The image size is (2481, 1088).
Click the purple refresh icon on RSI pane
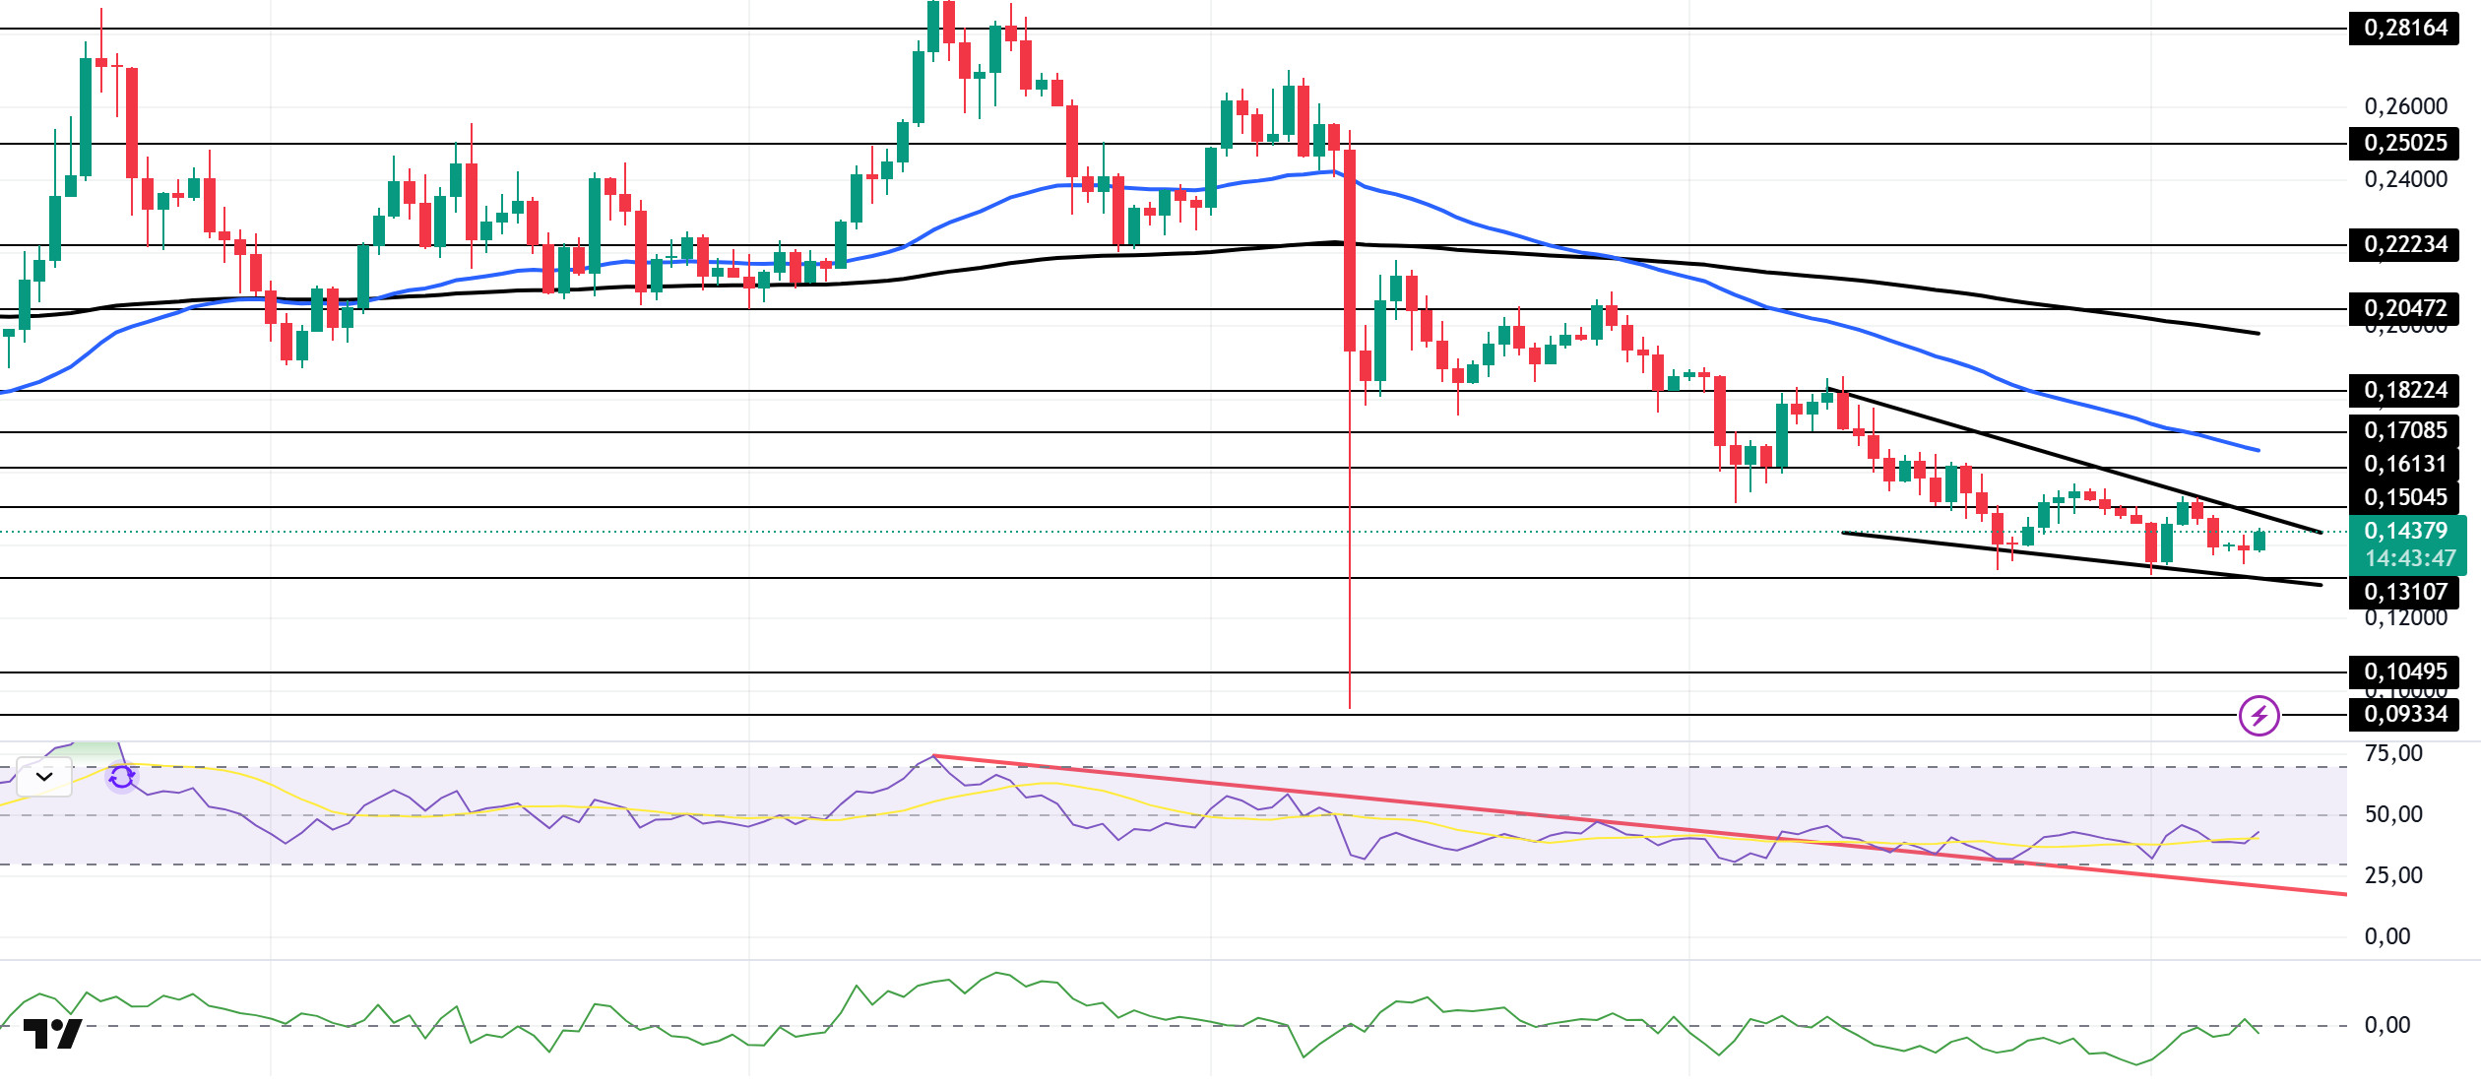pyautogui.click(x=121, y=777)
